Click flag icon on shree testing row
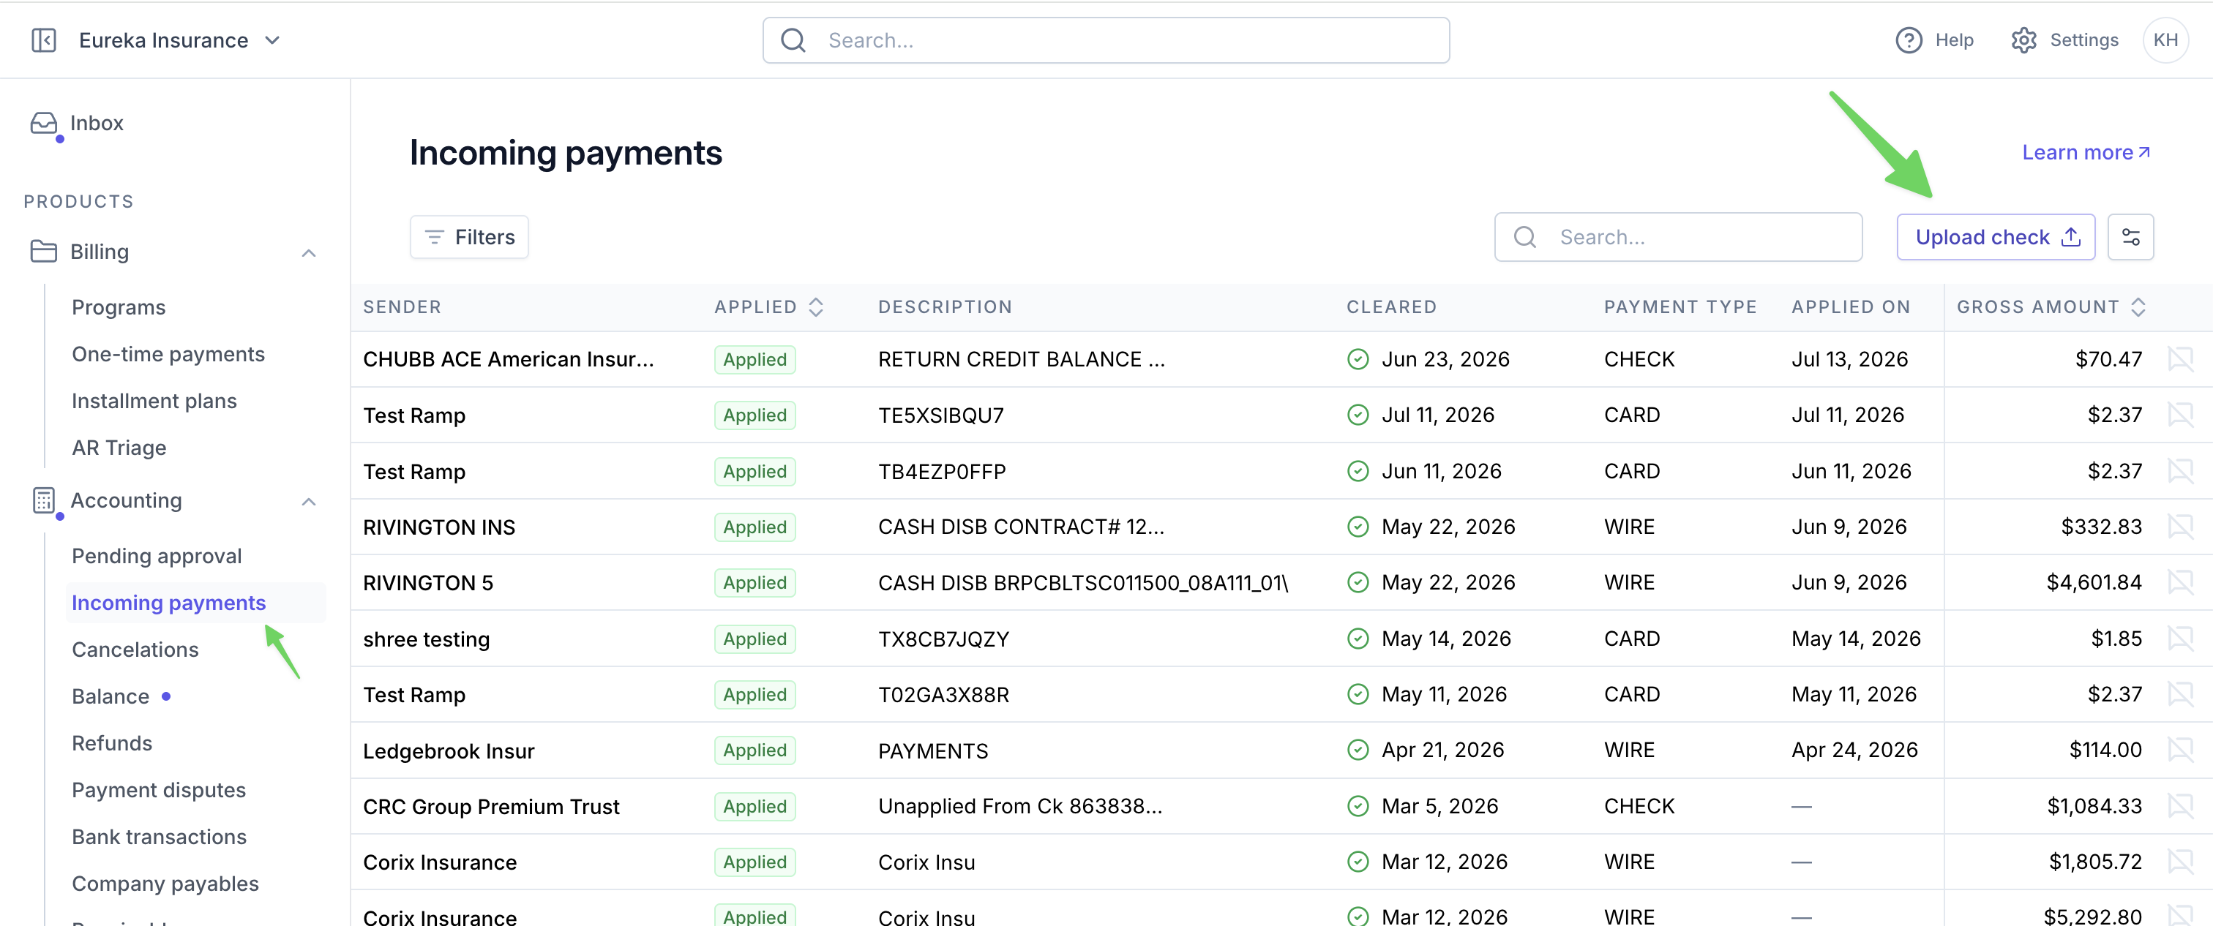 (x=2180, y=639)
